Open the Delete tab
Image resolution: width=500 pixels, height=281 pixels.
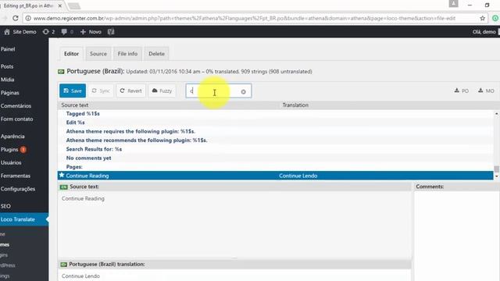coord(156,54)
